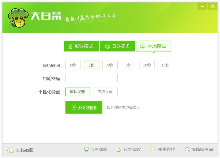Select 10秒 as the wait time
The height and width of the screenshot is (158, 220).
[147, 65]
